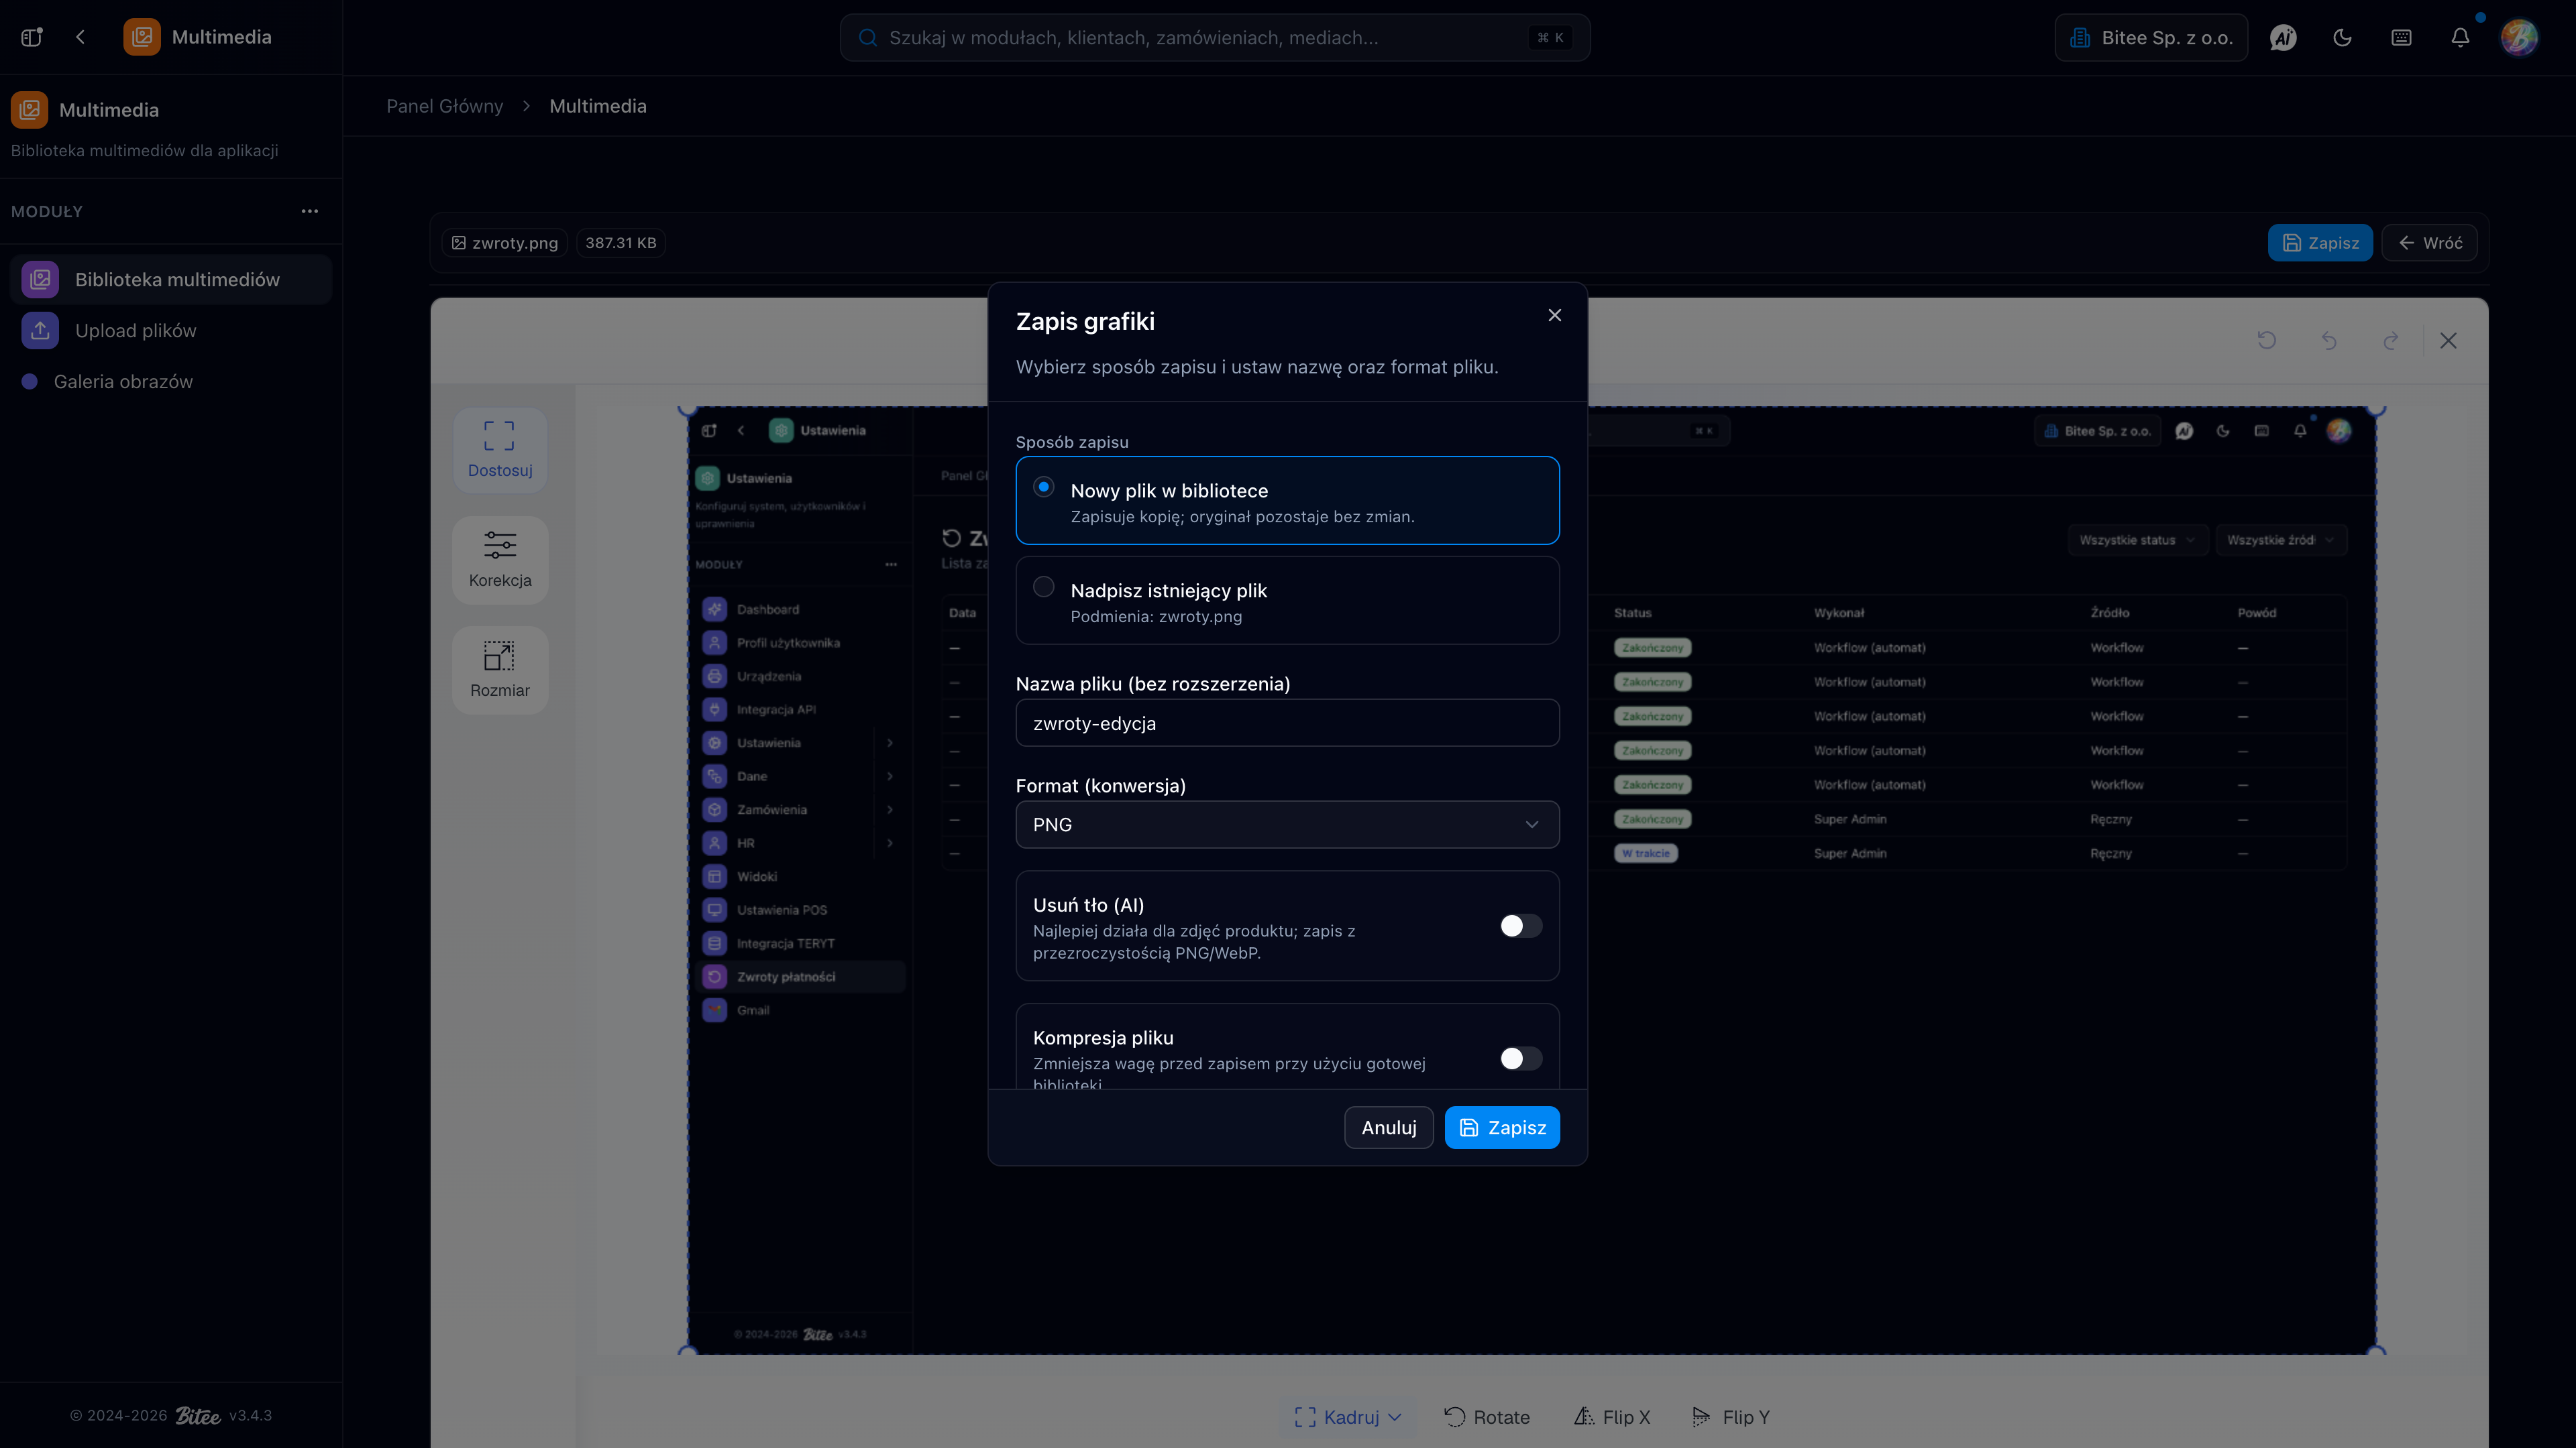Open Upload plików module
The height and width of the screenshot is (1448, 2576).
[171, 330]
